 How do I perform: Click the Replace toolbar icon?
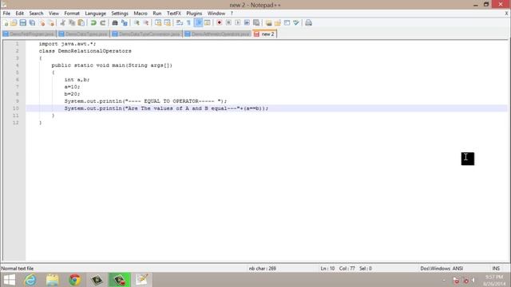coord(125,23)
